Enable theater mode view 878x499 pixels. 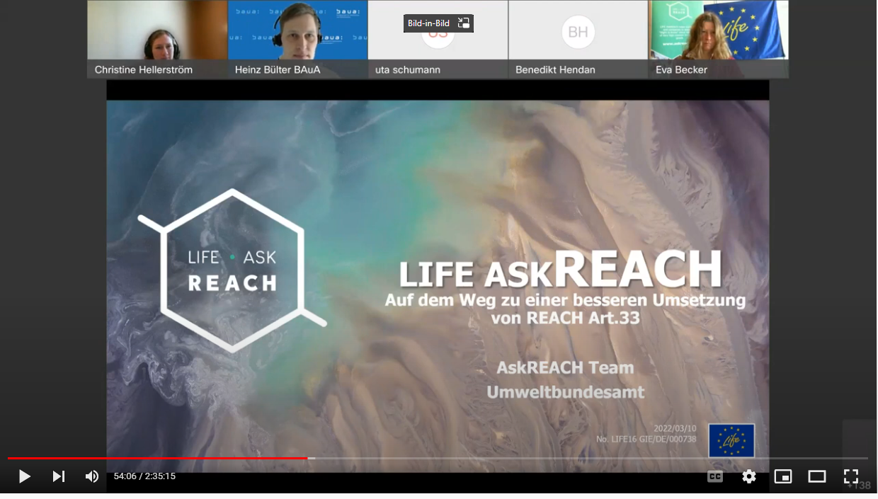tap(817, 476)
